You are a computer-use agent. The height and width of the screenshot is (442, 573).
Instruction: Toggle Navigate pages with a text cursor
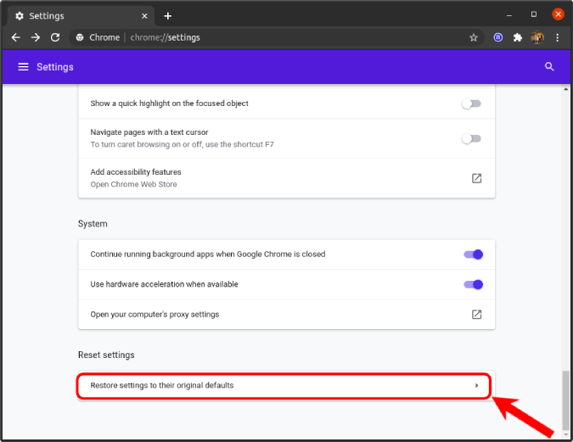coord(471,139)
